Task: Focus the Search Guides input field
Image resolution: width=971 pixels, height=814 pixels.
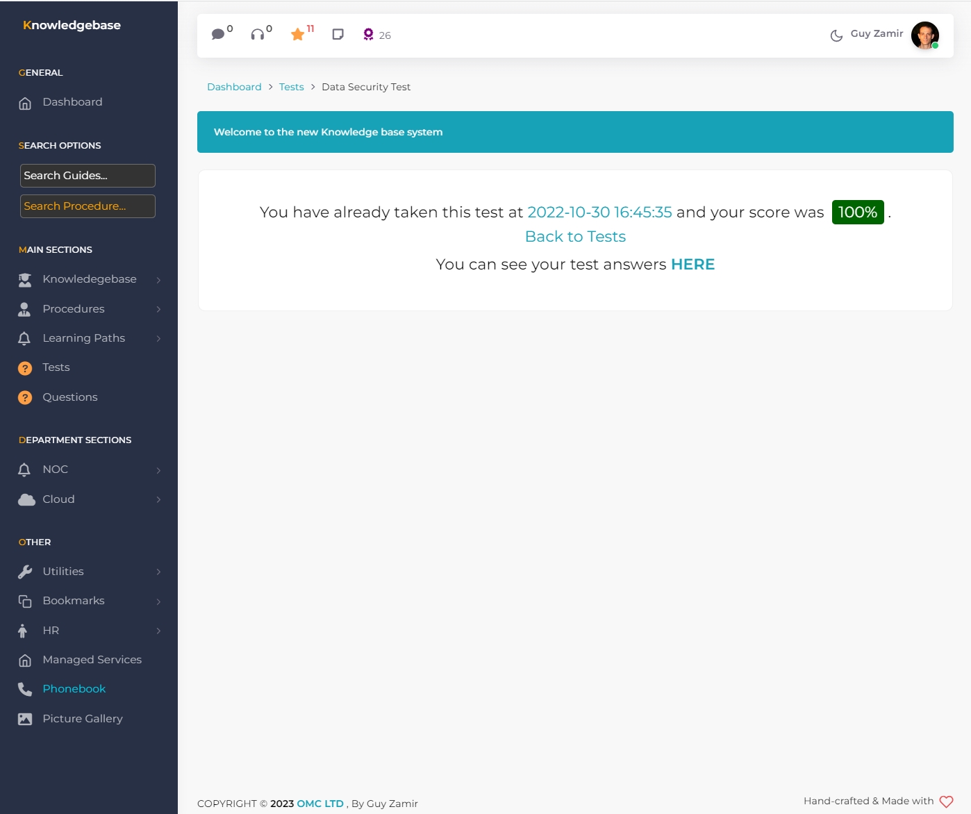Action: tap(88, 176)
